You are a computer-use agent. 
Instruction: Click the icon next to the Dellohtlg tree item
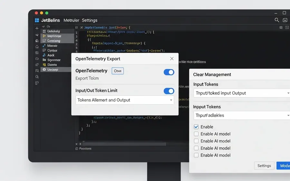pyautogui.click(x=44, y=31)
